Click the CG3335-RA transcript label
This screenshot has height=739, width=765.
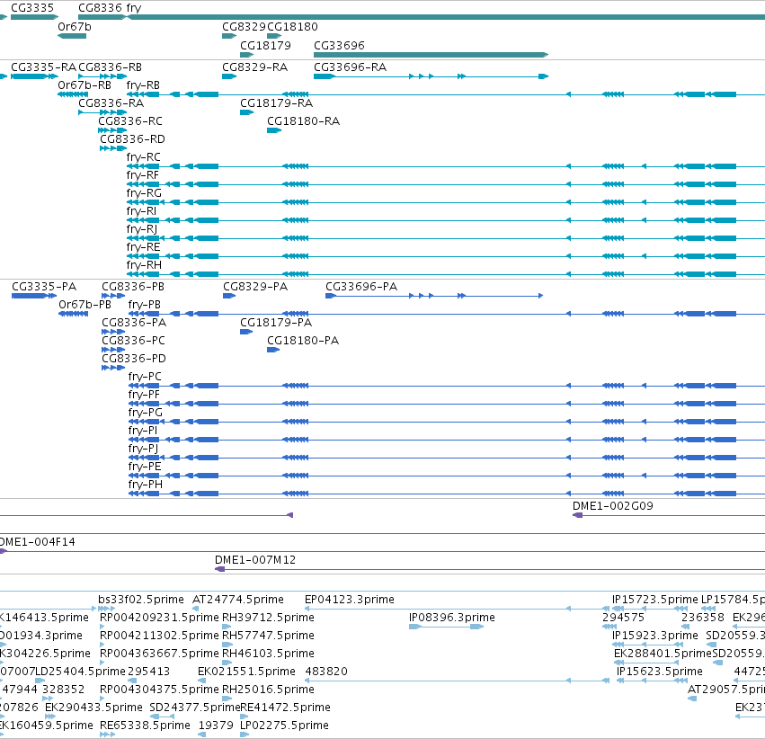pos(43,67)
